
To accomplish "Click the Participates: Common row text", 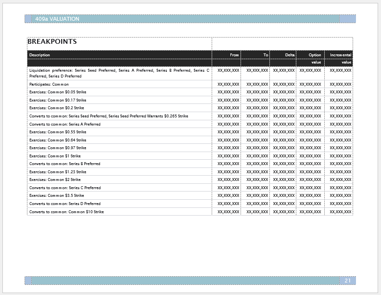I will [x=49, y=84].
